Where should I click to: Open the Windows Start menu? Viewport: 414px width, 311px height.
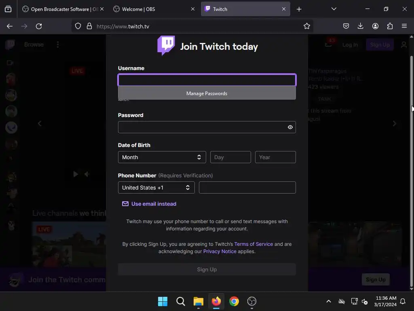[x=163, y=301]
